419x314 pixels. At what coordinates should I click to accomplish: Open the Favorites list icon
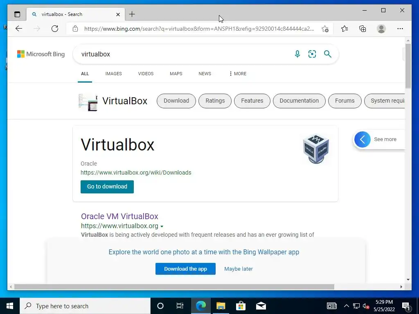345,29
